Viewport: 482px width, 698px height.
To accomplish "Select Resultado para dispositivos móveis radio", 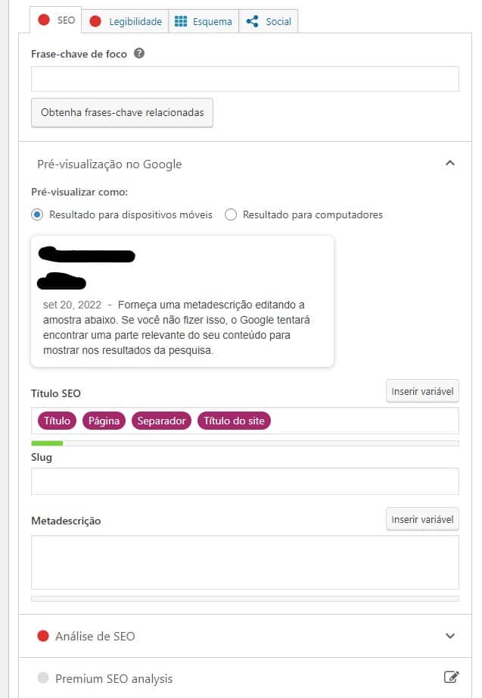I will click(37, 214).
